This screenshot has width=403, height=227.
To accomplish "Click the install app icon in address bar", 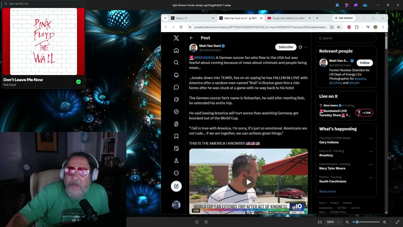I will click(x=332, y=27).
